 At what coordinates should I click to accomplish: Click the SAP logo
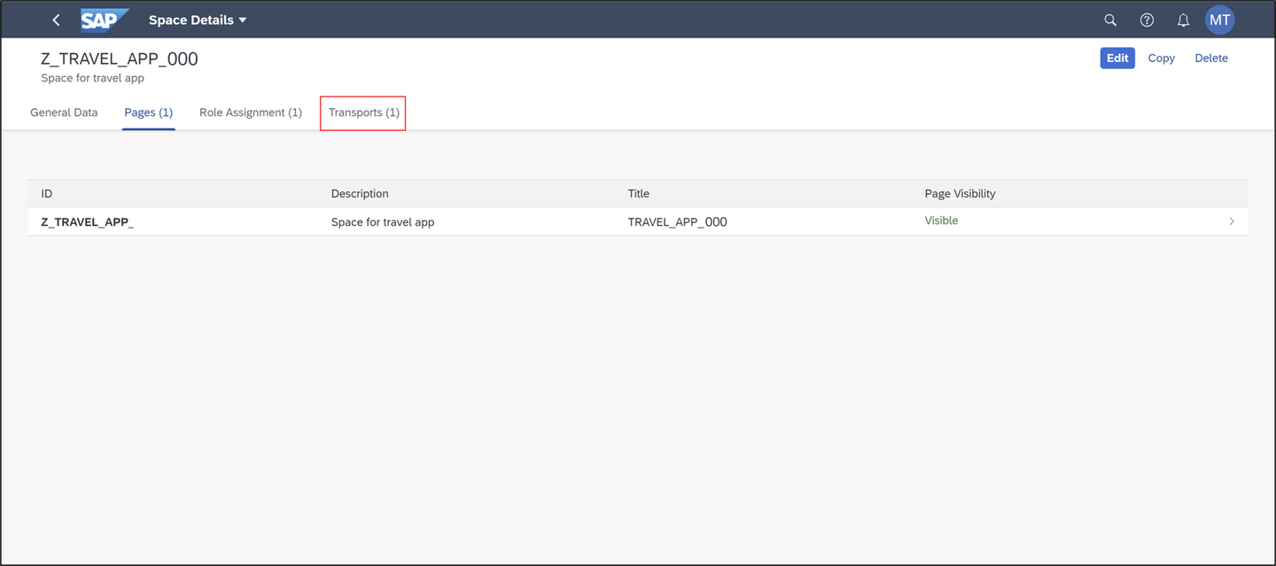[x=105, y=19]
